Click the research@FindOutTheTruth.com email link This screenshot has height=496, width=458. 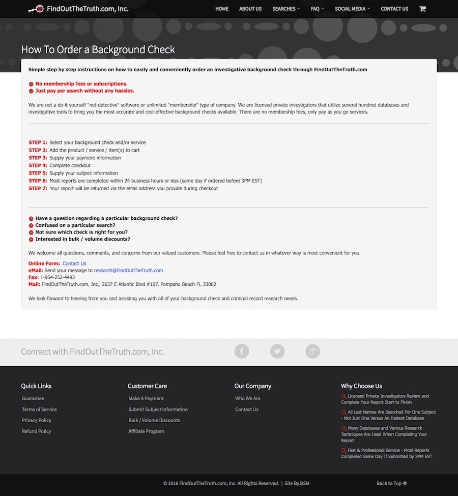(129, 271)
